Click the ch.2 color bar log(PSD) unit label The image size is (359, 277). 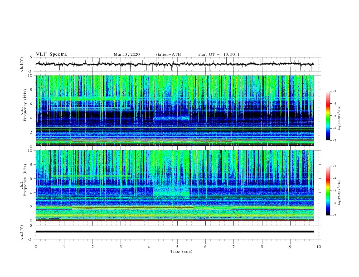(340, 193)
